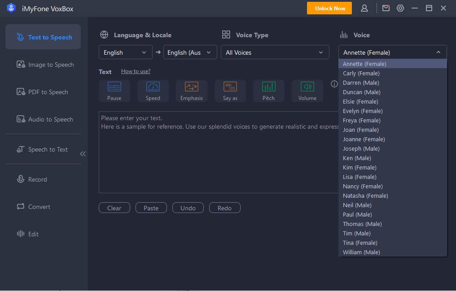
Task: Select Carly (Female) voice
Action: pyautogui.click(x=393, y=73)
